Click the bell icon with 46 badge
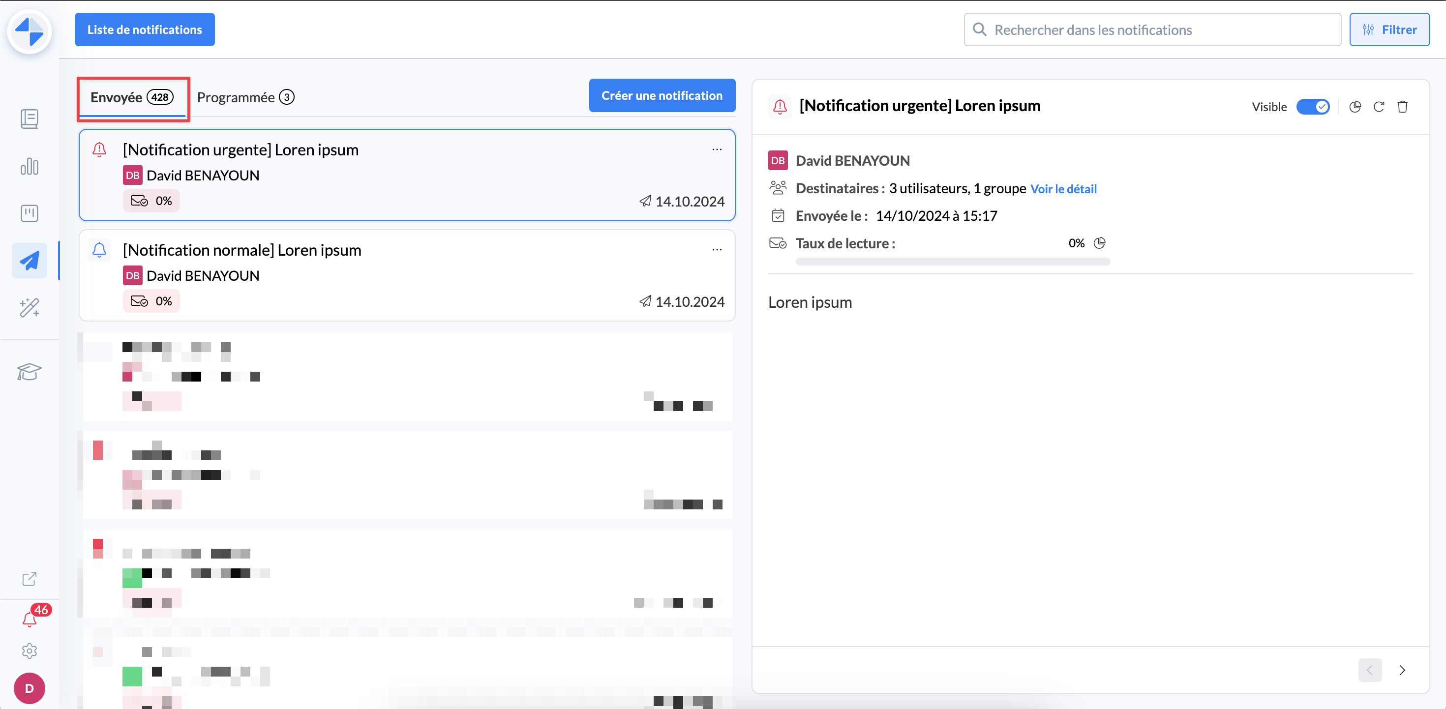This screenshot has height=709, width=1446. (29, 619)
